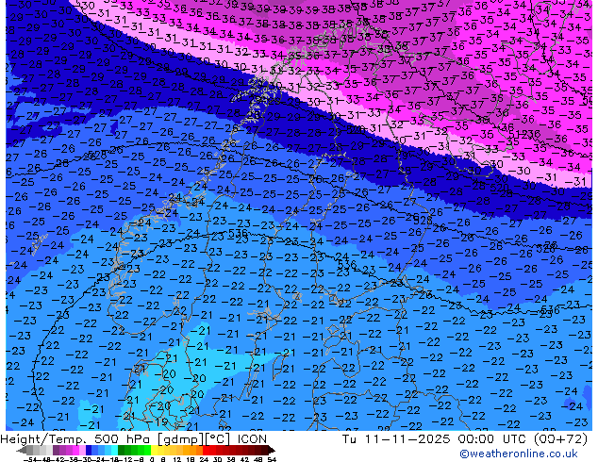The width and height of the screenshot is (598, 462).
Task: Click the bright magenta swatch in the legend
Action: (x=75, y=450)
